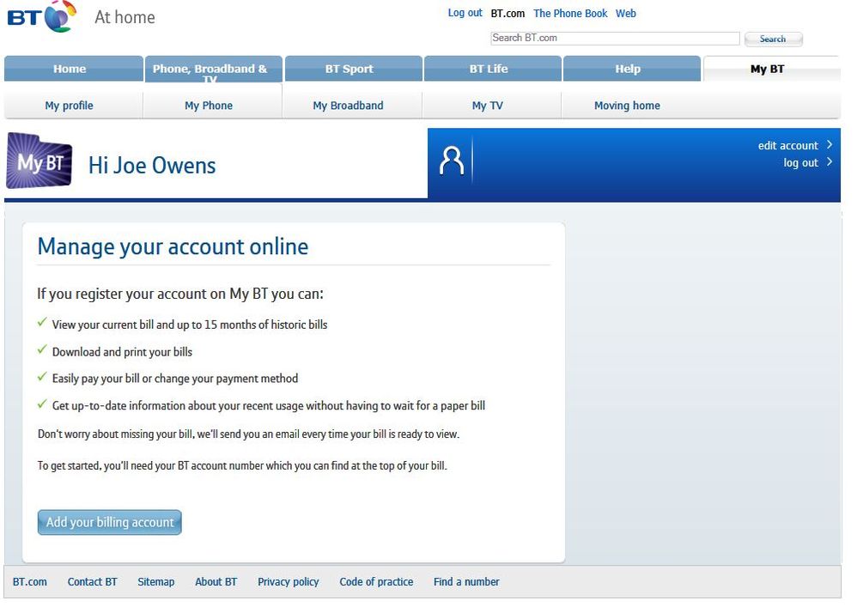Switch to the BT Sport tab
Screen dimensions: 857x607
click(349, 69)
